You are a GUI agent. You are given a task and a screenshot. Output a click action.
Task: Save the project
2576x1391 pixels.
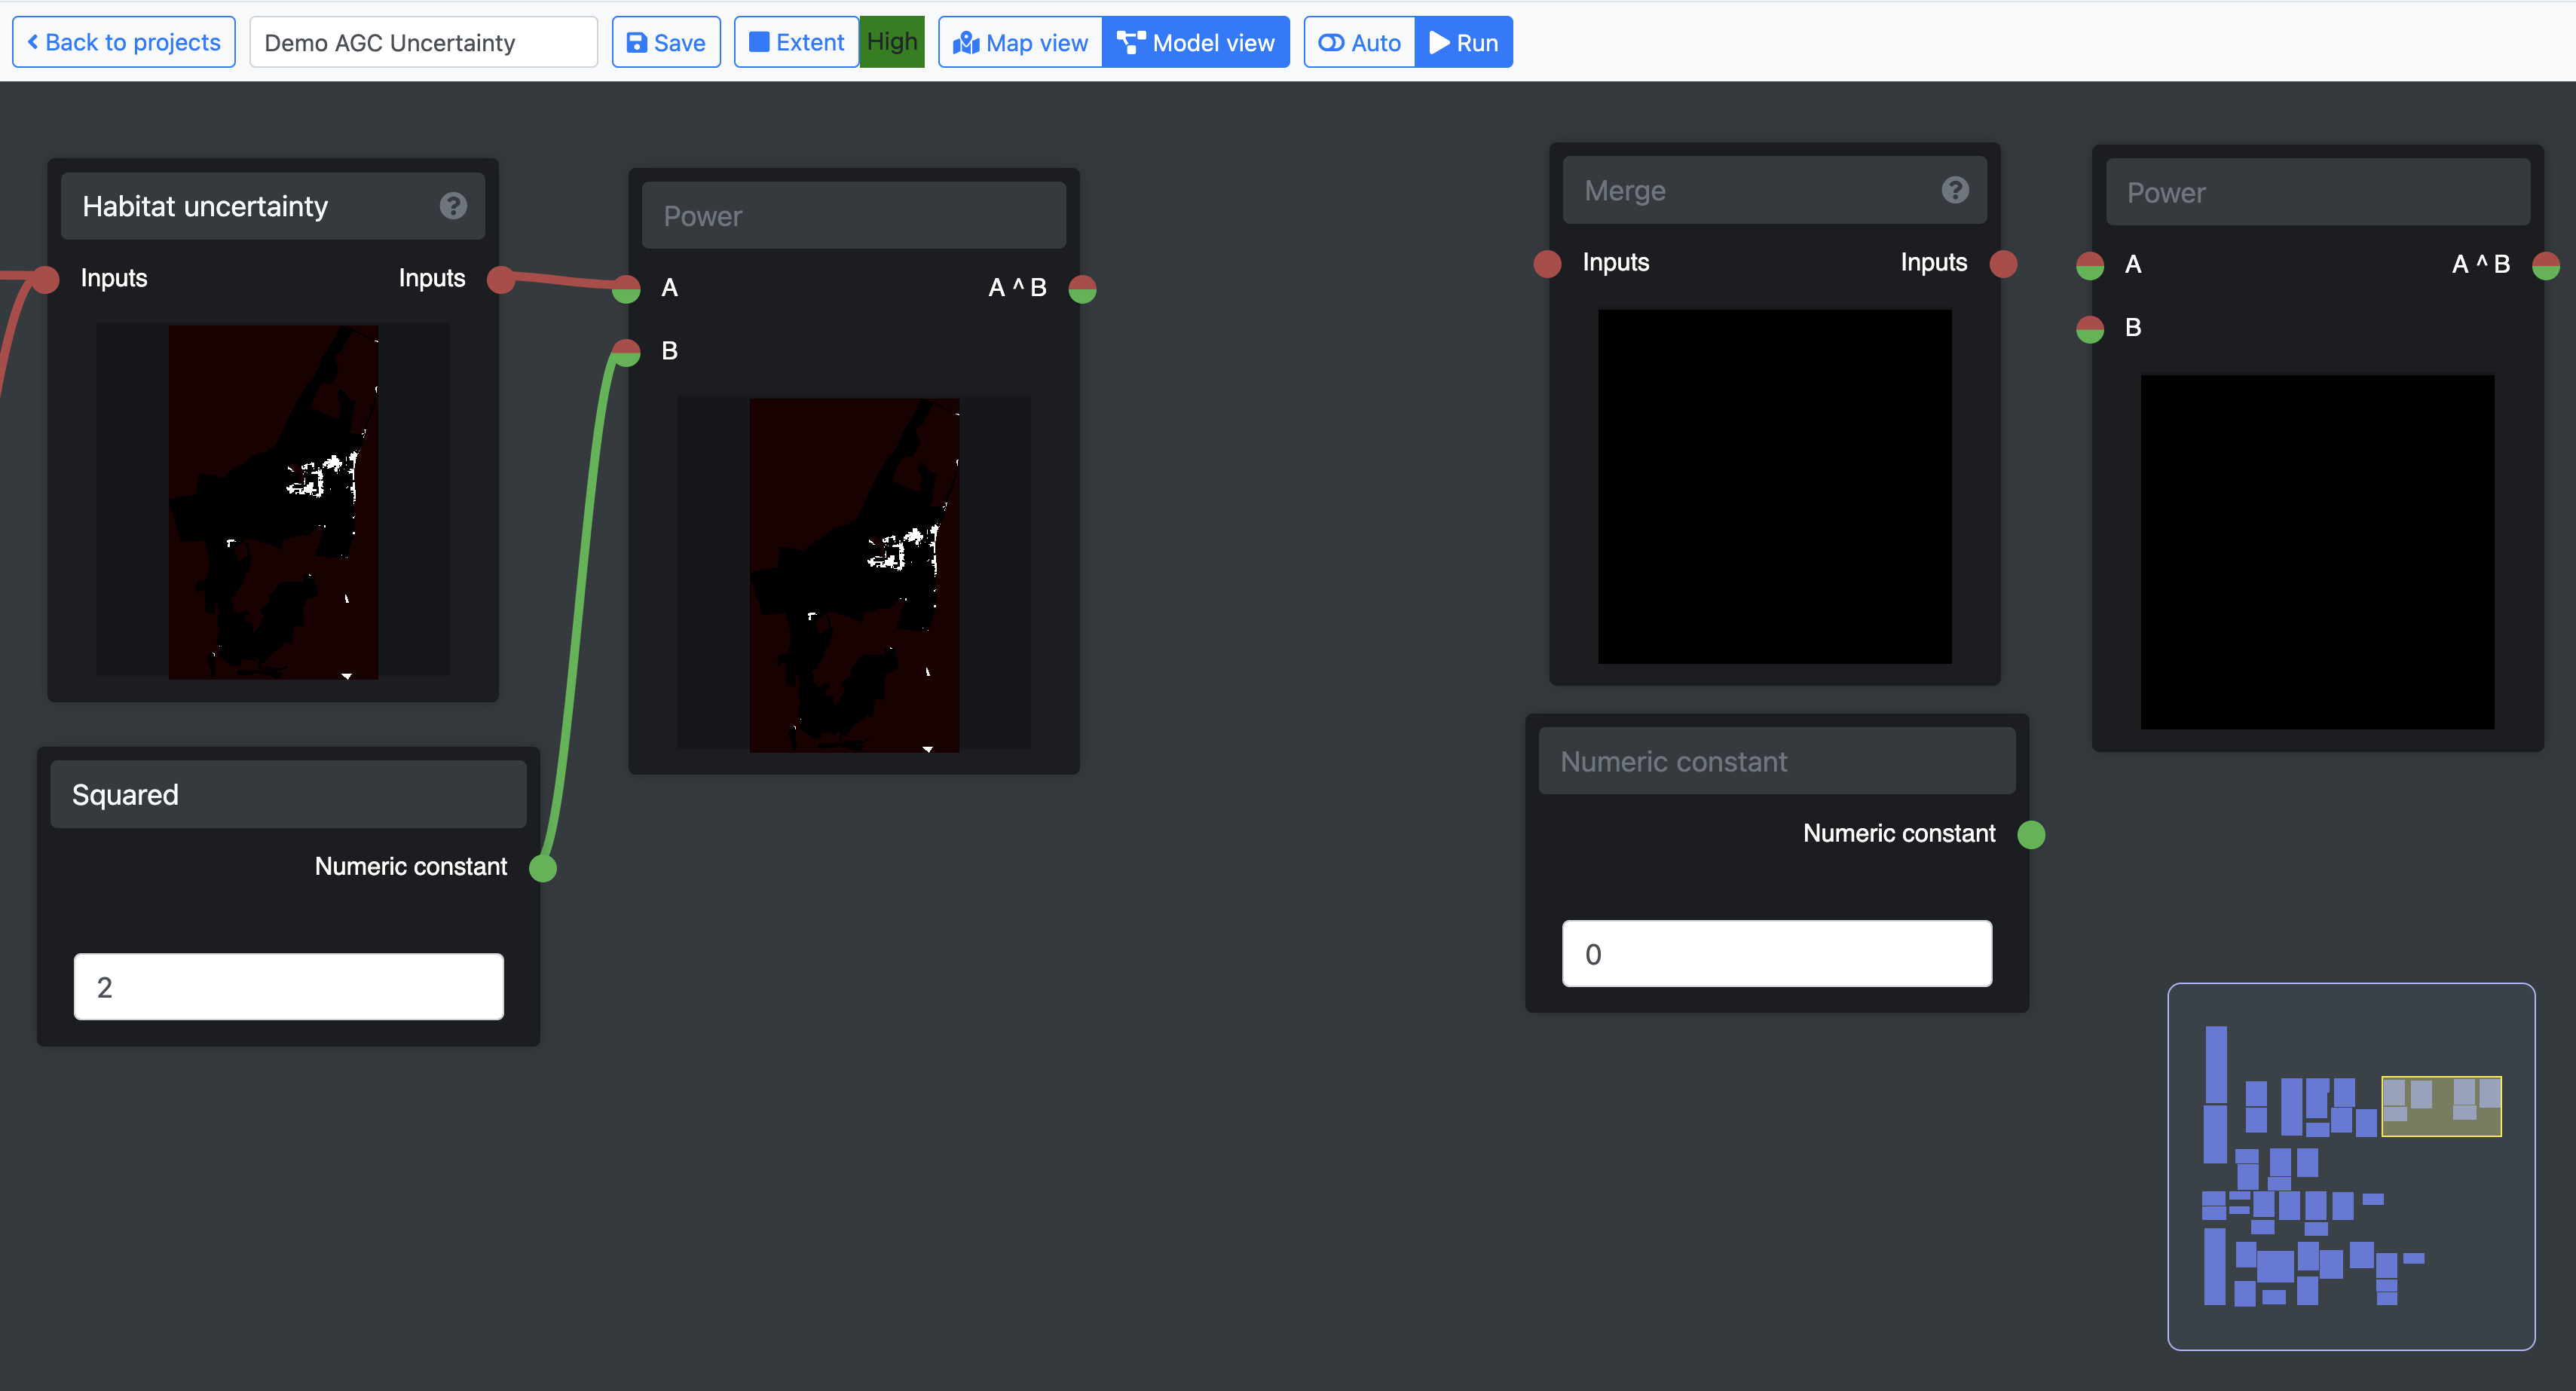click(666, 43)
